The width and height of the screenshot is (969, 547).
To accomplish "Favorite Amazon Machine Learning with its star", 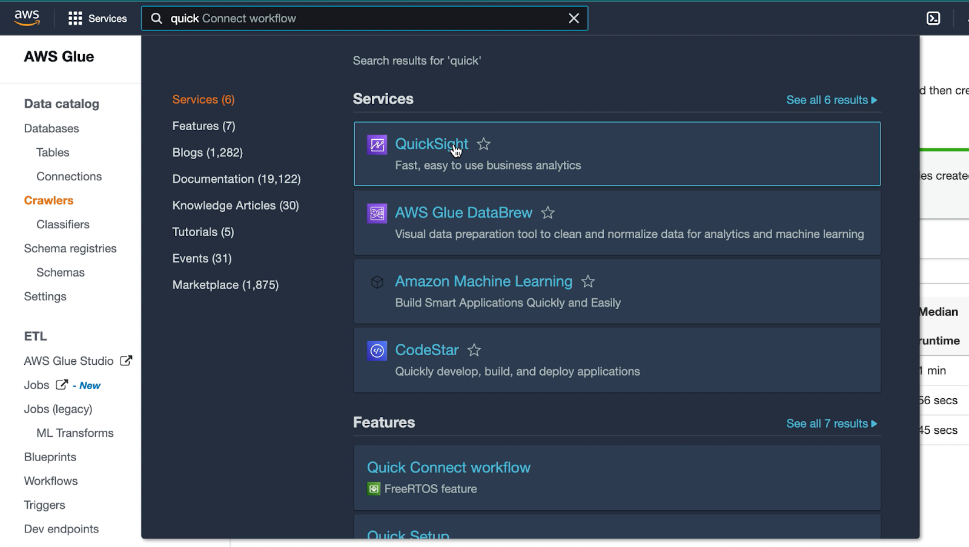I will click(588, 281).
